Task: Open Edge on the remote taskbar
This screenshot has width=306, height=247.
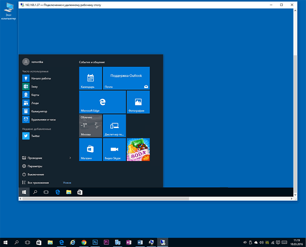Action: 58,192
